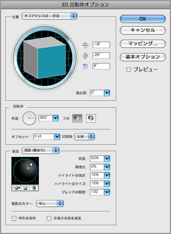Image resolution: width=171 pixels, height=234 pixels.
Task: Click the Y rotation field showing -26°
Action: 101,55
